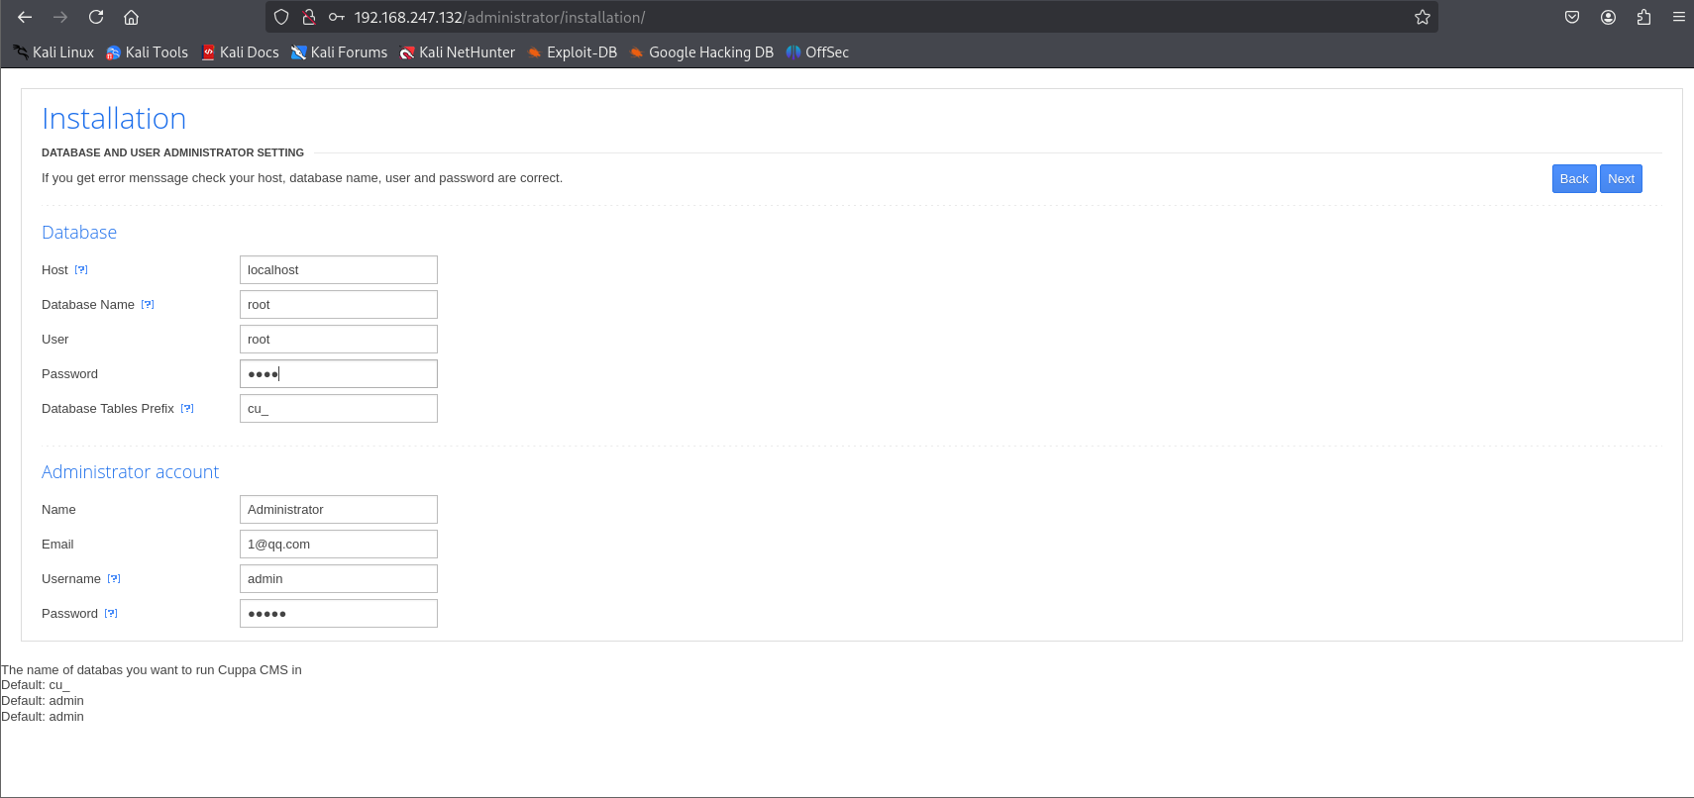Click the help icon next to Host
This screenshot has width=1694, height=798.
[81, 269]
